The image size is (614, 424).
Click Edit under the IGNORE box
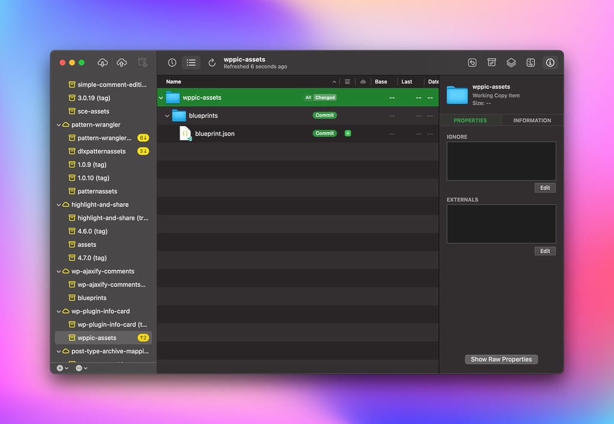click(545, 188)
